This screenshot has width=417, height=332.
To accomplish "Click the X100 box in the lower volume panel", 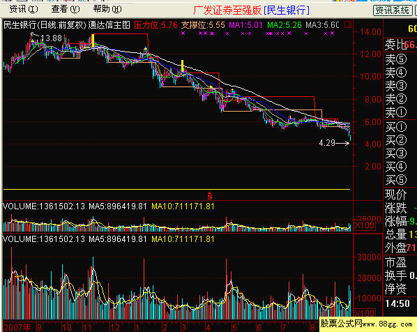I will 364,313.
